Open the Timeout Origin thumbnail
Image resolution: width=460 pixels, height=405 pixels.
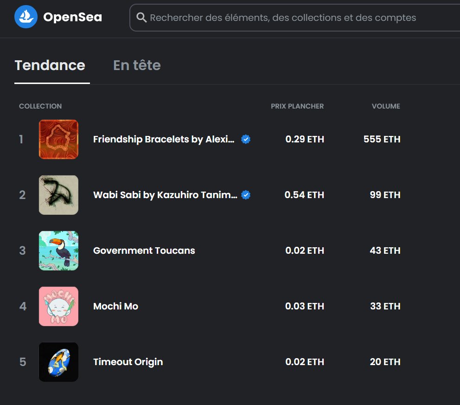click(x=59, y=362)
